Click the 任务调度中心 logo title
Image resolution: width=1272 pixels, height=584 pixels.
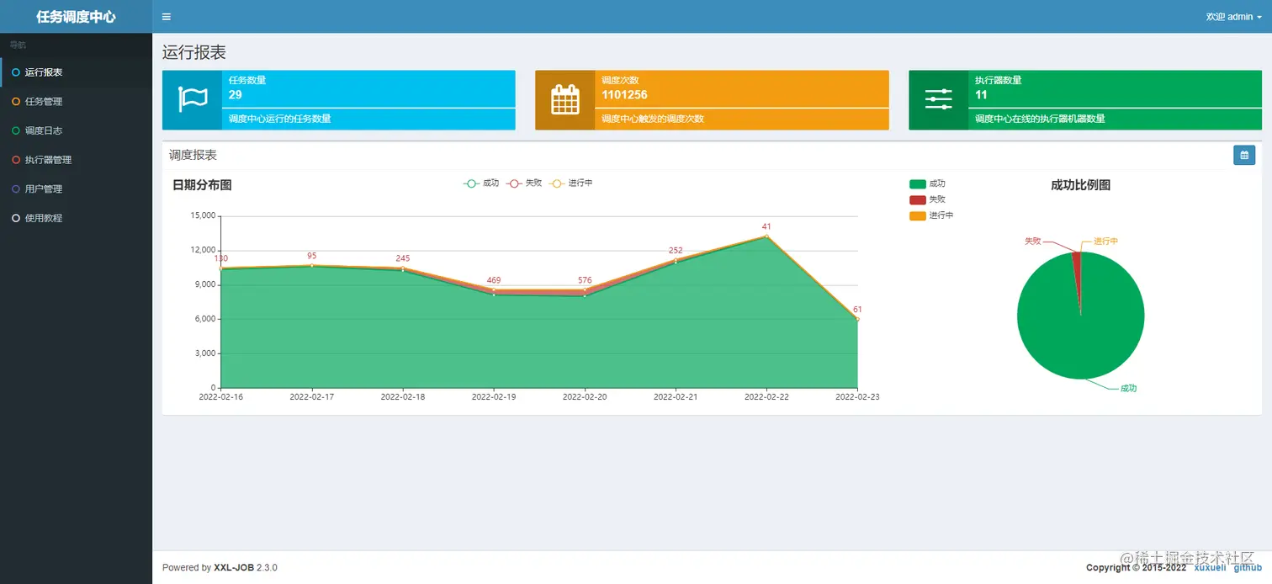[x=76, y=17]
